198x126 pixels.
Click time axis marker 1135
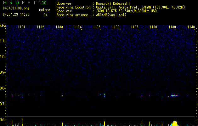(97, 27)
